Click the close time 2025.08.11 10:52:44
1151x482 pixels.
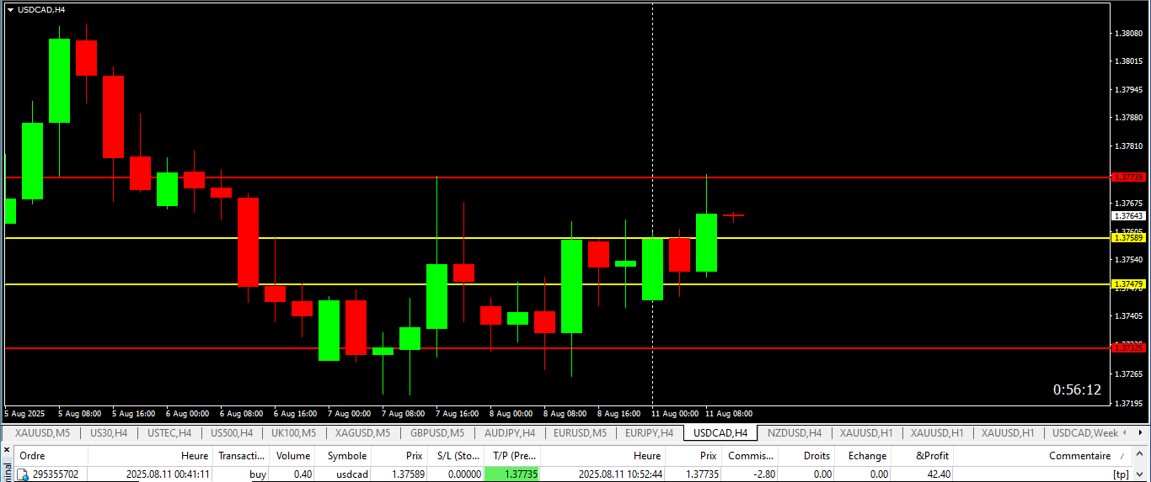(620, 474)
